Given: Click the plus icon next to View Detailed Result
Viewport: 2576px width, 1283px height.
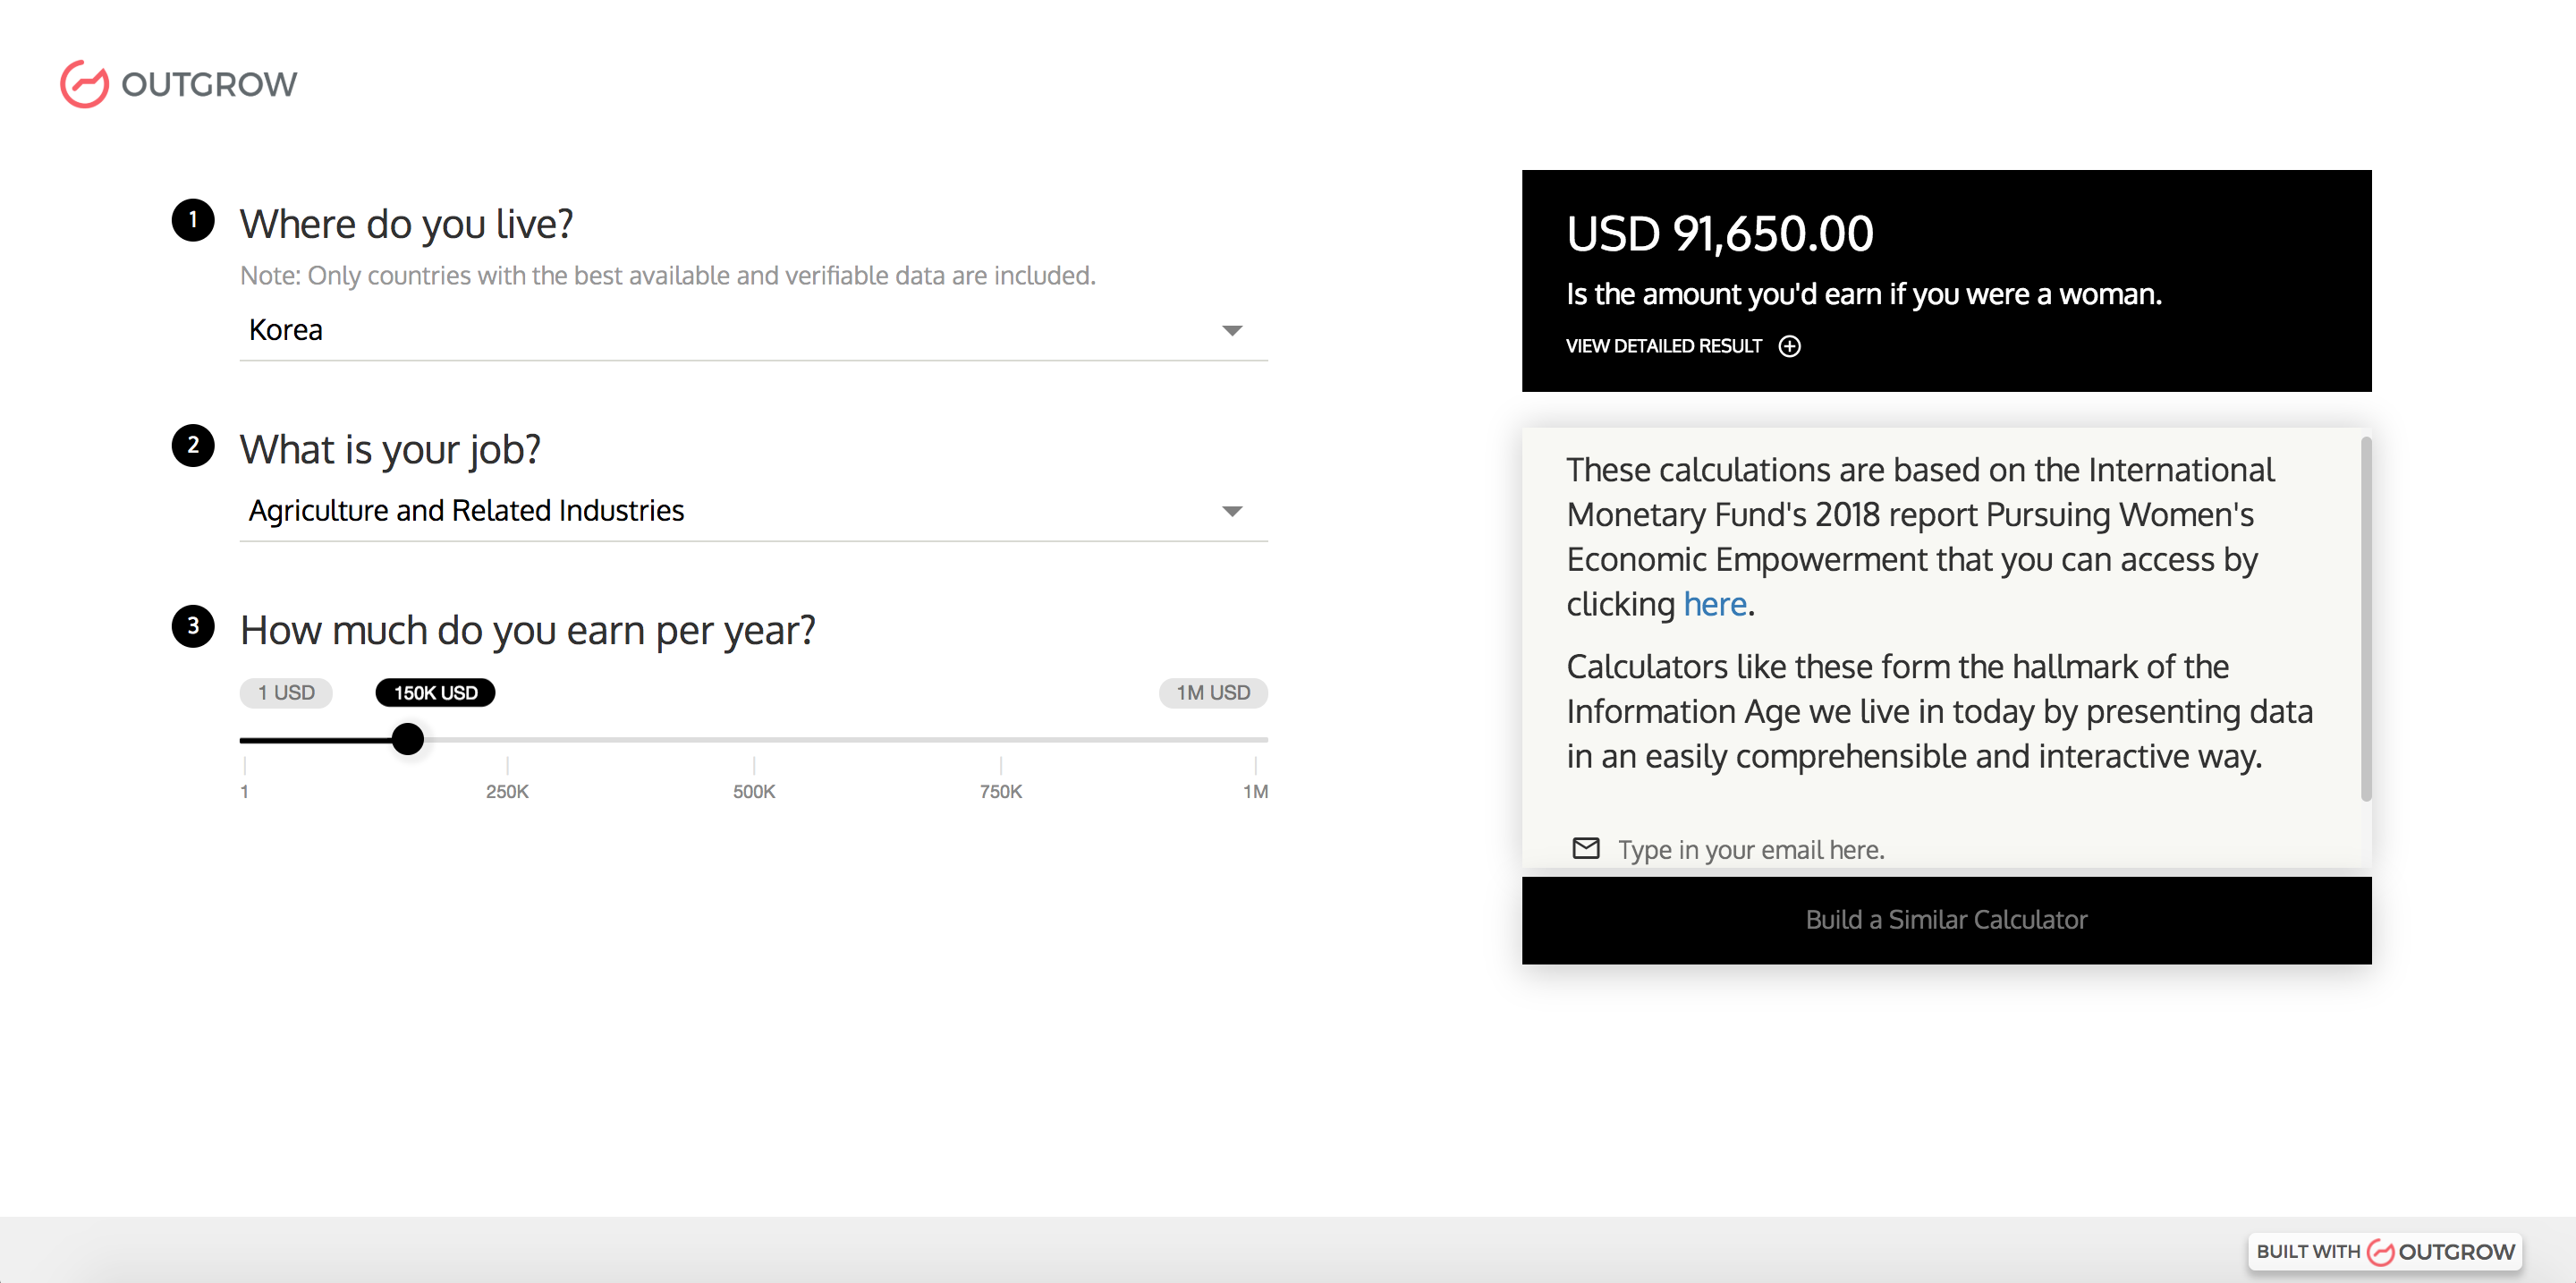Looking at the screenshot, I should pos(1789,346).
